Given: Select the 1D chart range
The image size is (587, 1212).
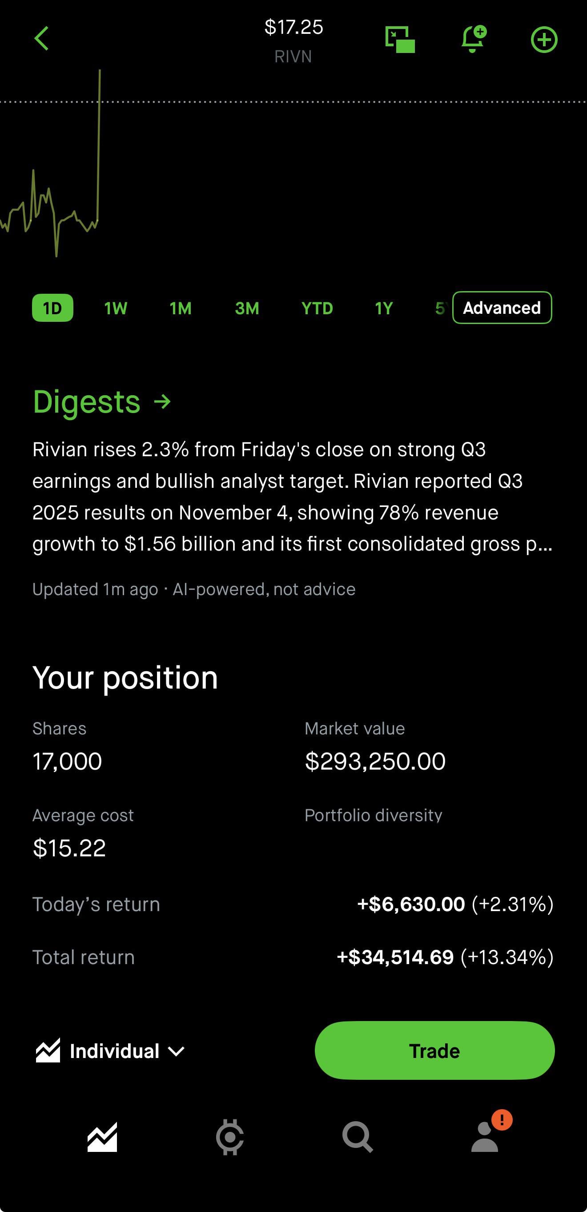Looking at the screenshot, I should coord(52,308).
